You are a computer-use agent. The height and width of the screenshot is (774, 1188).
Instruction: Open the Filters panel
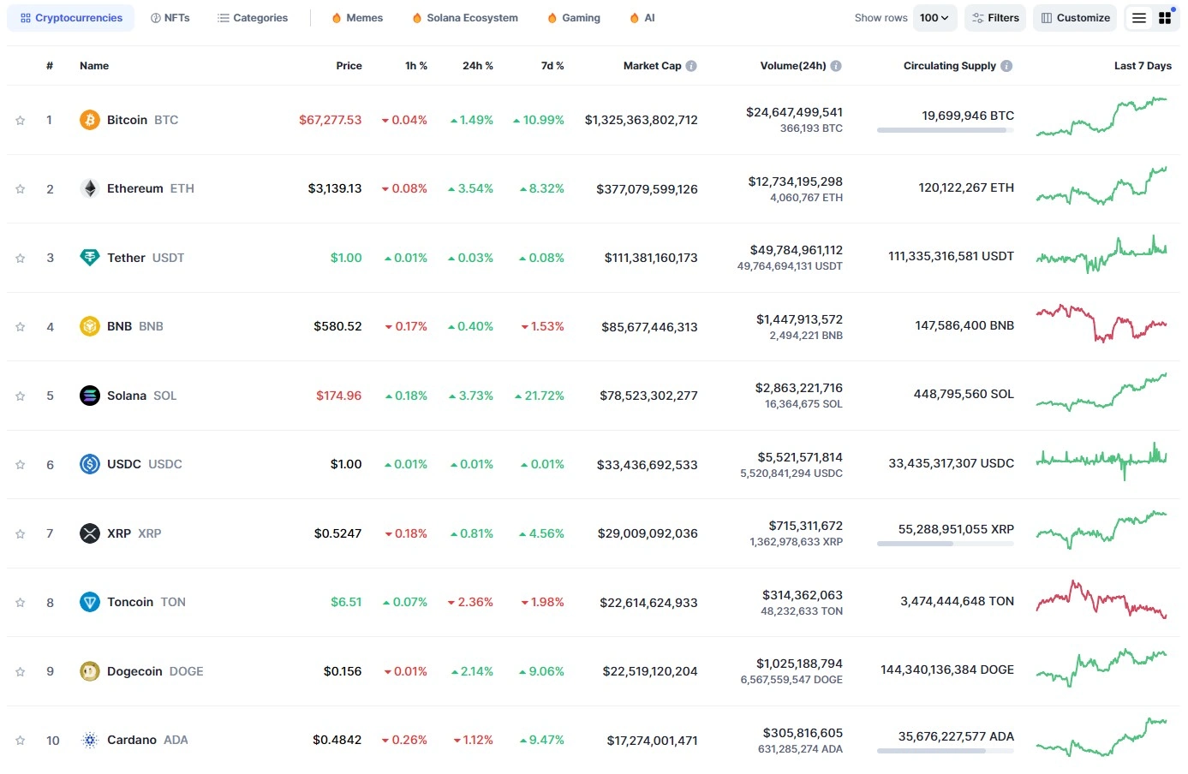tap(994, 17)
